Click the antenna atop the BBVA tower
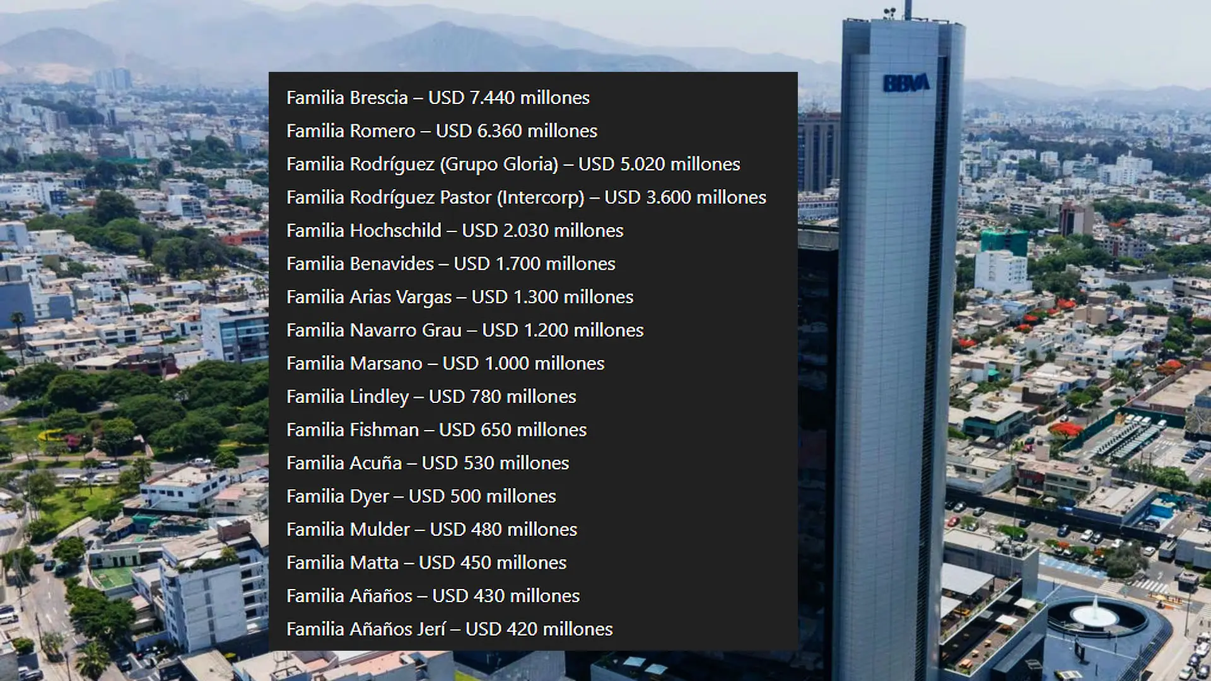This screenshot has width=1211, height=681. coord(908,9)
